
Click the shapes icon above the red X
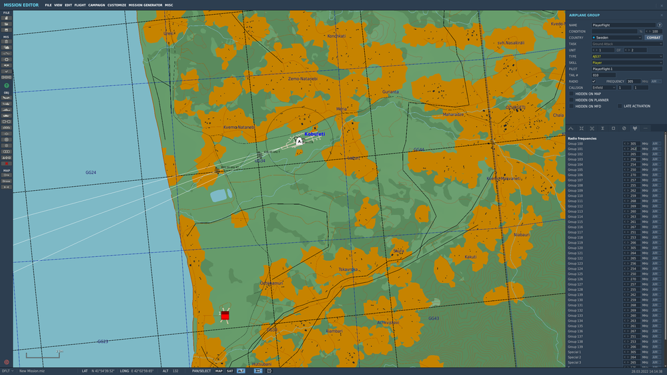[7, 157]
